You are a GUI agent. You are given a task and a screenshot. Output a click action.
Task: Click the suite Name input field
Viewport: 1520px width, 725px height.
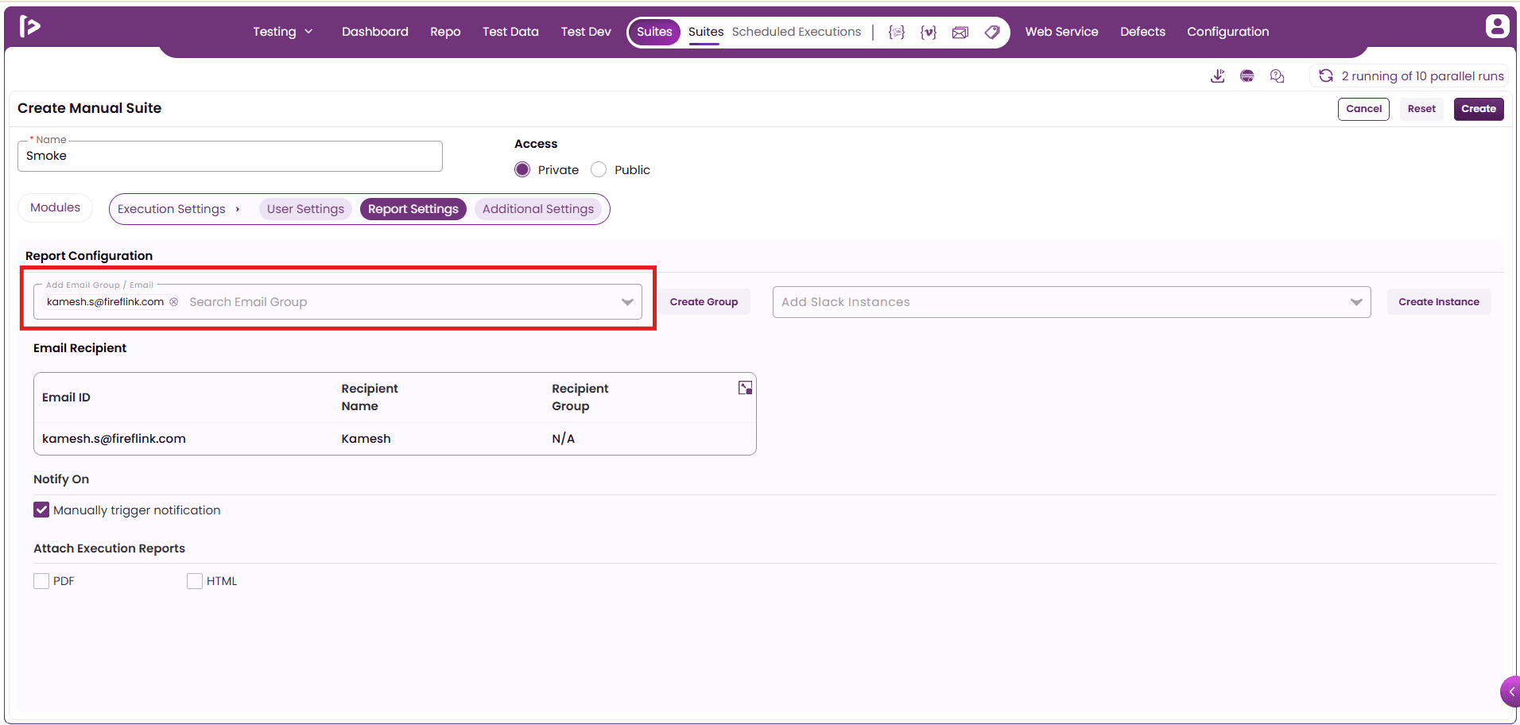[x=230, y=156]
